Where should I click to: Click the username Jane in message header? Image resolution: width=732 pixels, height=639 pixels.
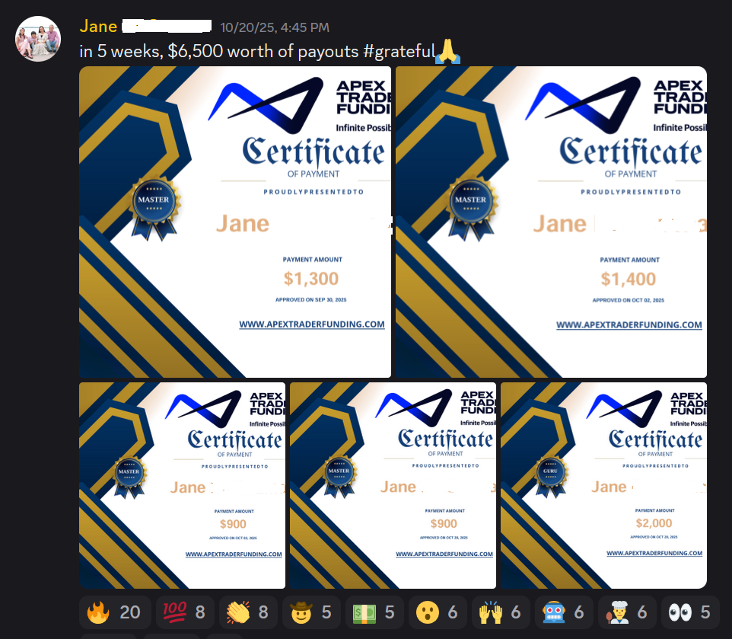click(x=98, y=26)
